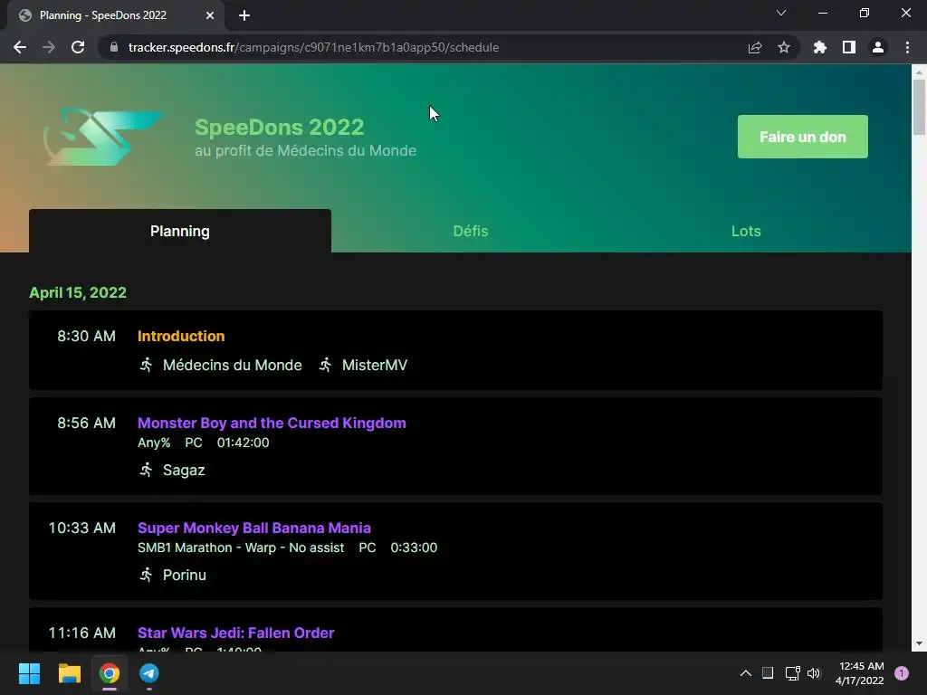Viewport: 927px width, 695px height.
Task: Show hidden system tray icons
Action: pos(746,673)
